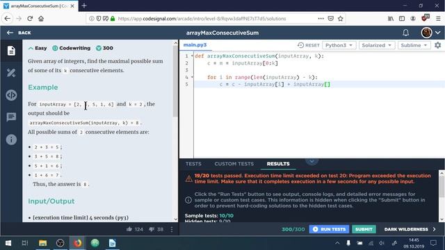Open the Firefox hamburger menu
This screenshot has width=445, height=250.
point(438,19)
